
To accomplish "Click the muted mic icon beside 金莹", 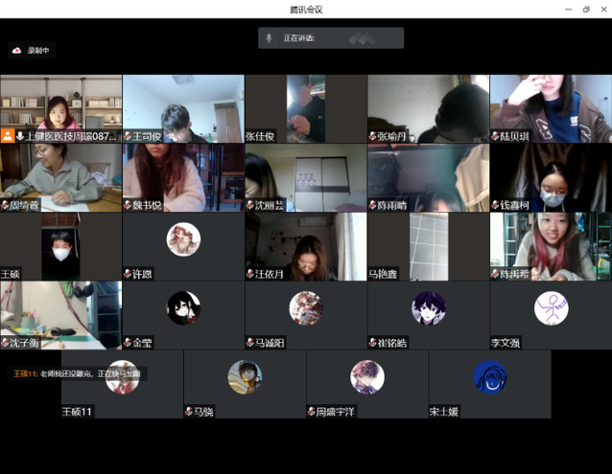I will [x=128, y=343].
